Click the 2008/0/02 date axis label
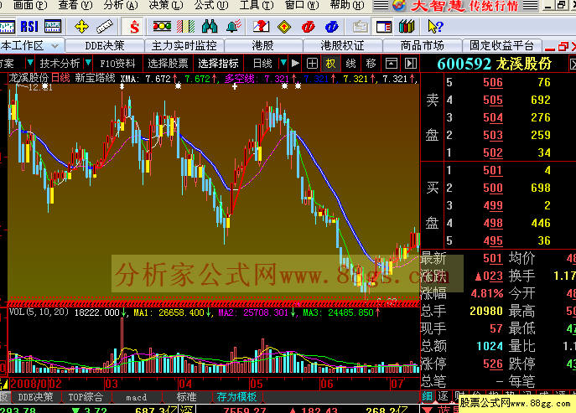Image resolution: width=576 pixels, height=413 pixels. pyautogui.click(x=35, y=384)
